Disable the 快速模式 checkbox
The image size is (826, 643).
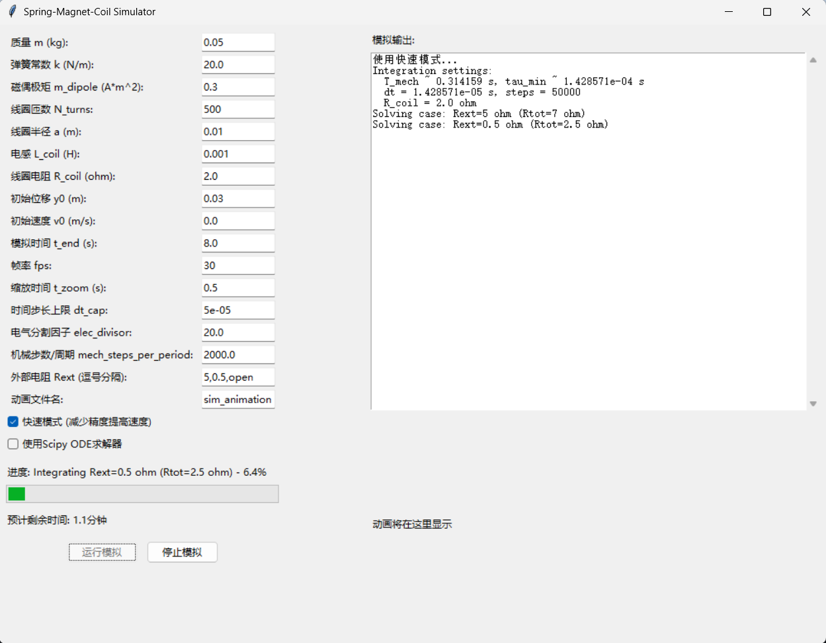tap(13, 422)
